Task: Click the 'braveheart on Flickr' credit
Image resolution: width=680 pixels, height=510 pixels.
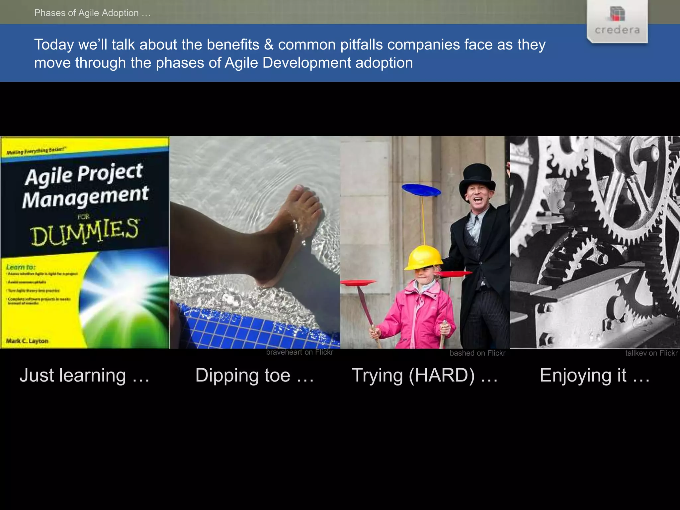Action: click(x=299, y=352)
